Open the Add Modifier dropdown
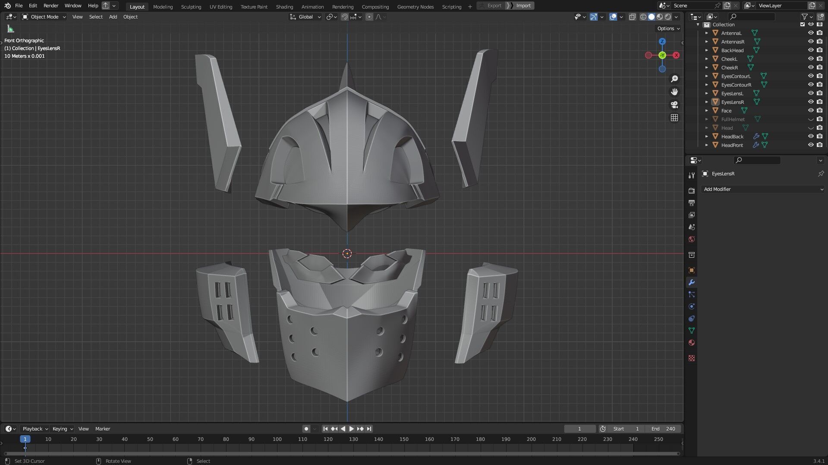Image resolution: width=828 pixels, height=465 pixels. [762, 189]
